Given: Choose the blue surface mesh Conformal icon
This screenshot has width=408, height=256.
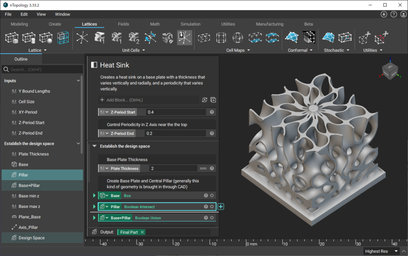Looking at the screenshot, I should [x=292, y=38].
